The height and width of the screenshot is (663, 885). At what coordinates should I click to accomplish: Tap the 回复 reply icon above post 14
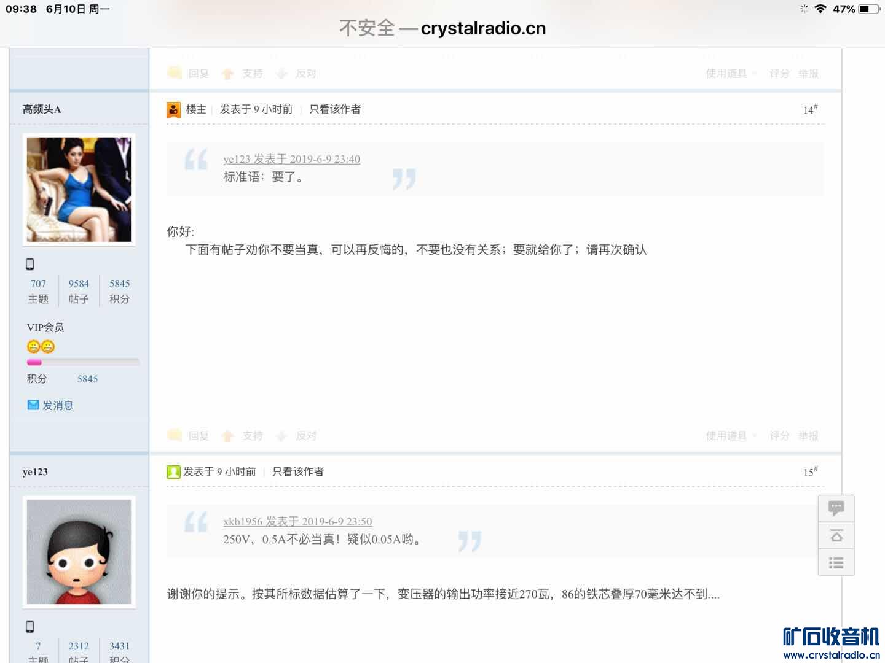pyautogui.click(x=175, y=73)
